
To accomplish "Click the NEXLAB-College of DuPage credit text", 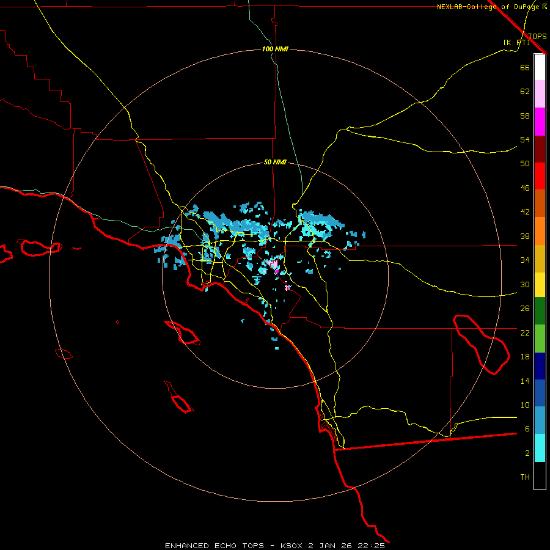I will pos(492,7).
